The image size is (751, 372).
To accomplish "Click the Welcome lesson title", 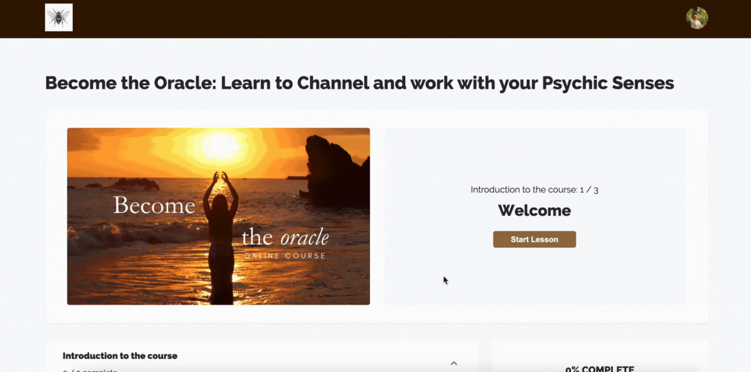I will 534,211.
